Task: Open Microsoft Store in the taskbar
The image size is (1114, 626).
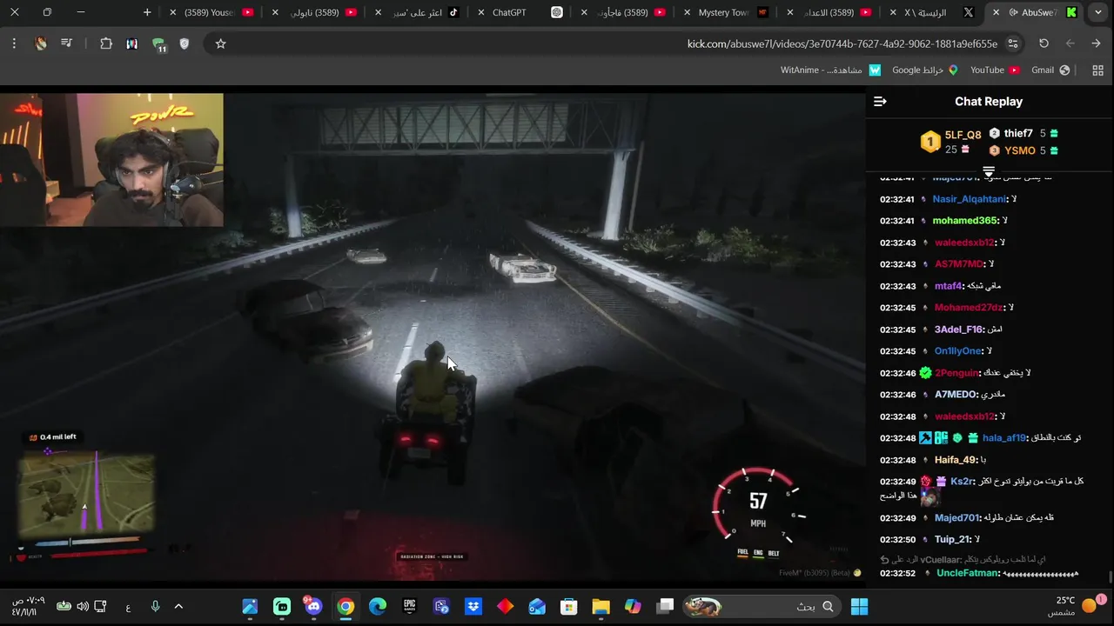Action: [569, 606]
